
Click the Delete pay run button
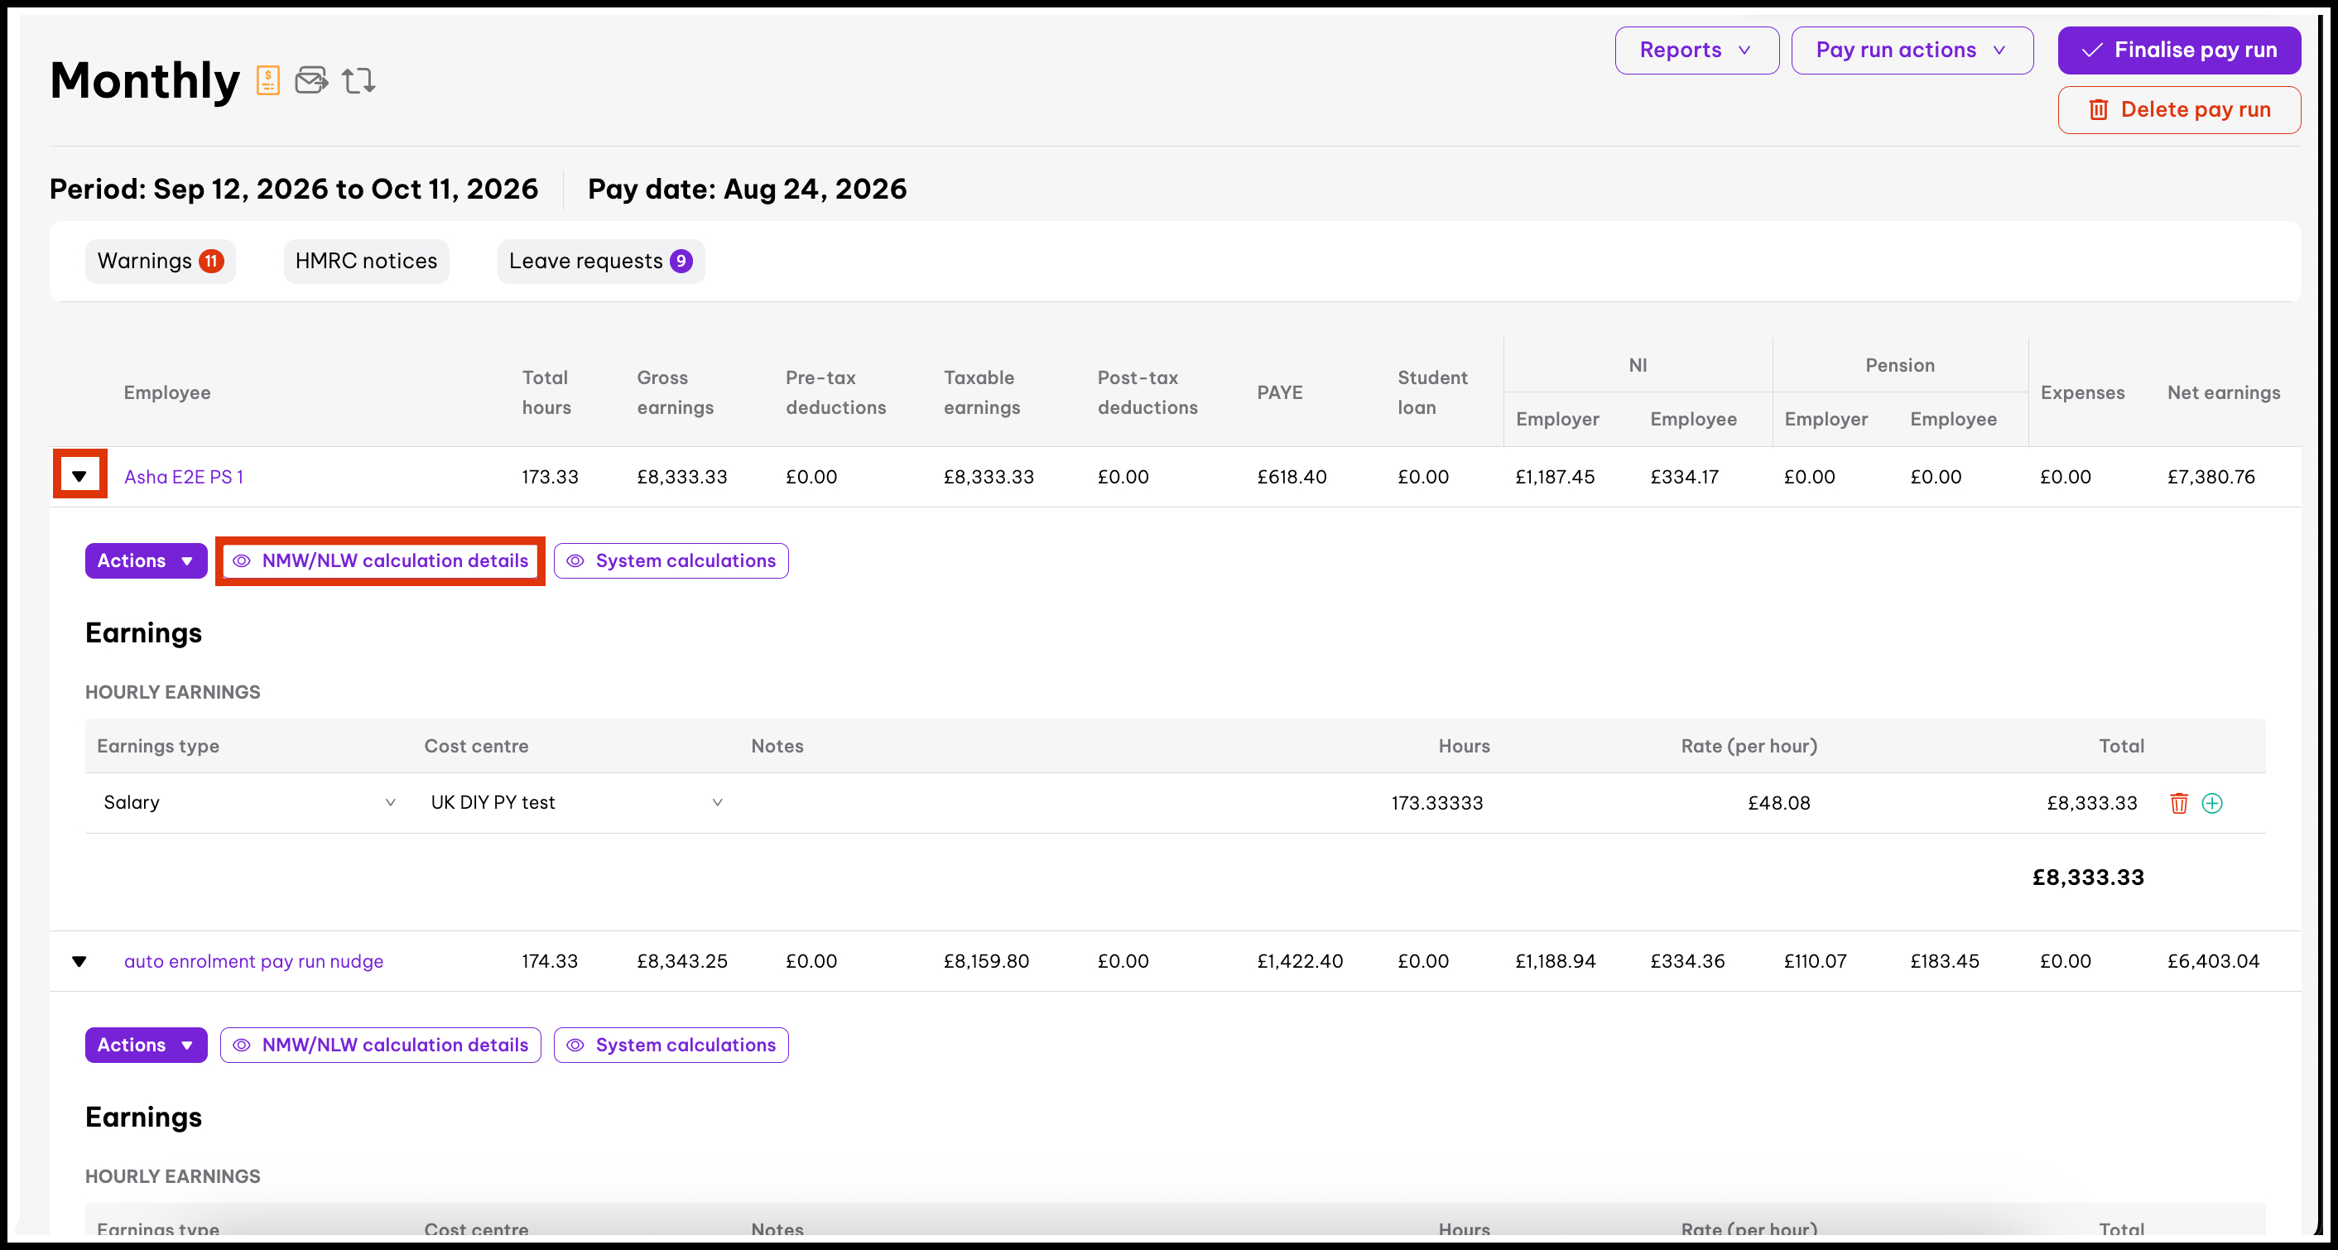[2178, 110]
